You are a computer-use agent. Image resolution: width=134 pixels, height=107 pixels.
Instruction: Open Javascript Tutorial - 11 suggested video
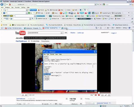[x=104, y=103]
